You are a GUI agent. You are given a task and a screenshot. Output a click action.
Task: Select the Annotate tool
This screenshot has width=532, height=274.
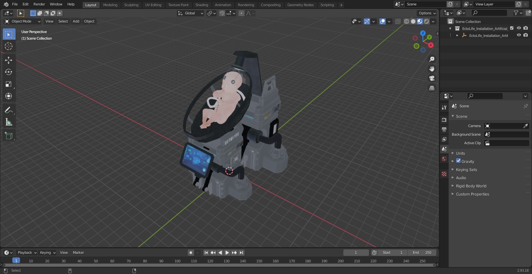(x=9, y=110)
